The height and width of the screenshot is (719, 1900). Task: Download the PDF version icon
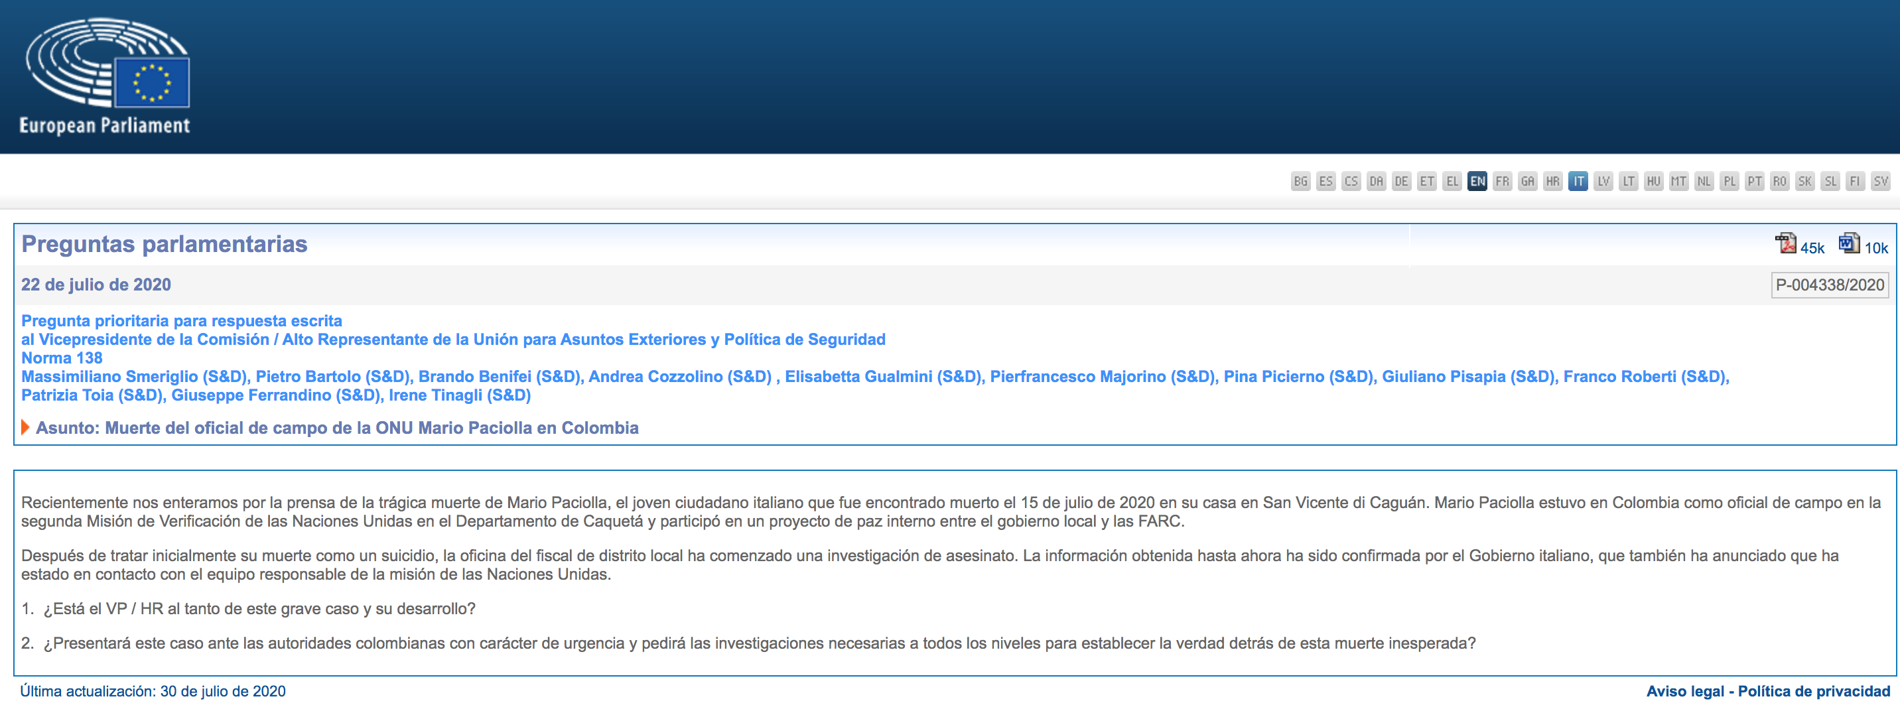pyautogui.click(x=1785, y=243)
